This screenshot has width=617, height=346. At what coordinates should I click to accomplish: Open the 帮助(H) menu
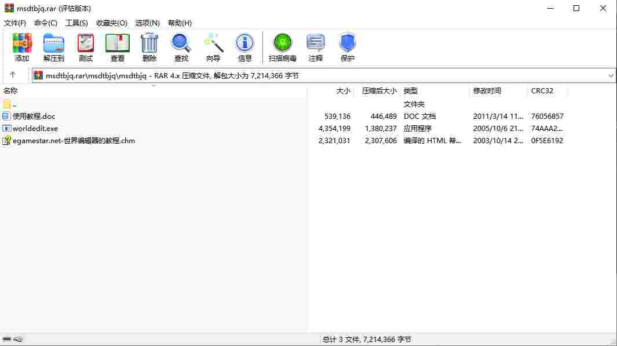click(x=180, y=23)
